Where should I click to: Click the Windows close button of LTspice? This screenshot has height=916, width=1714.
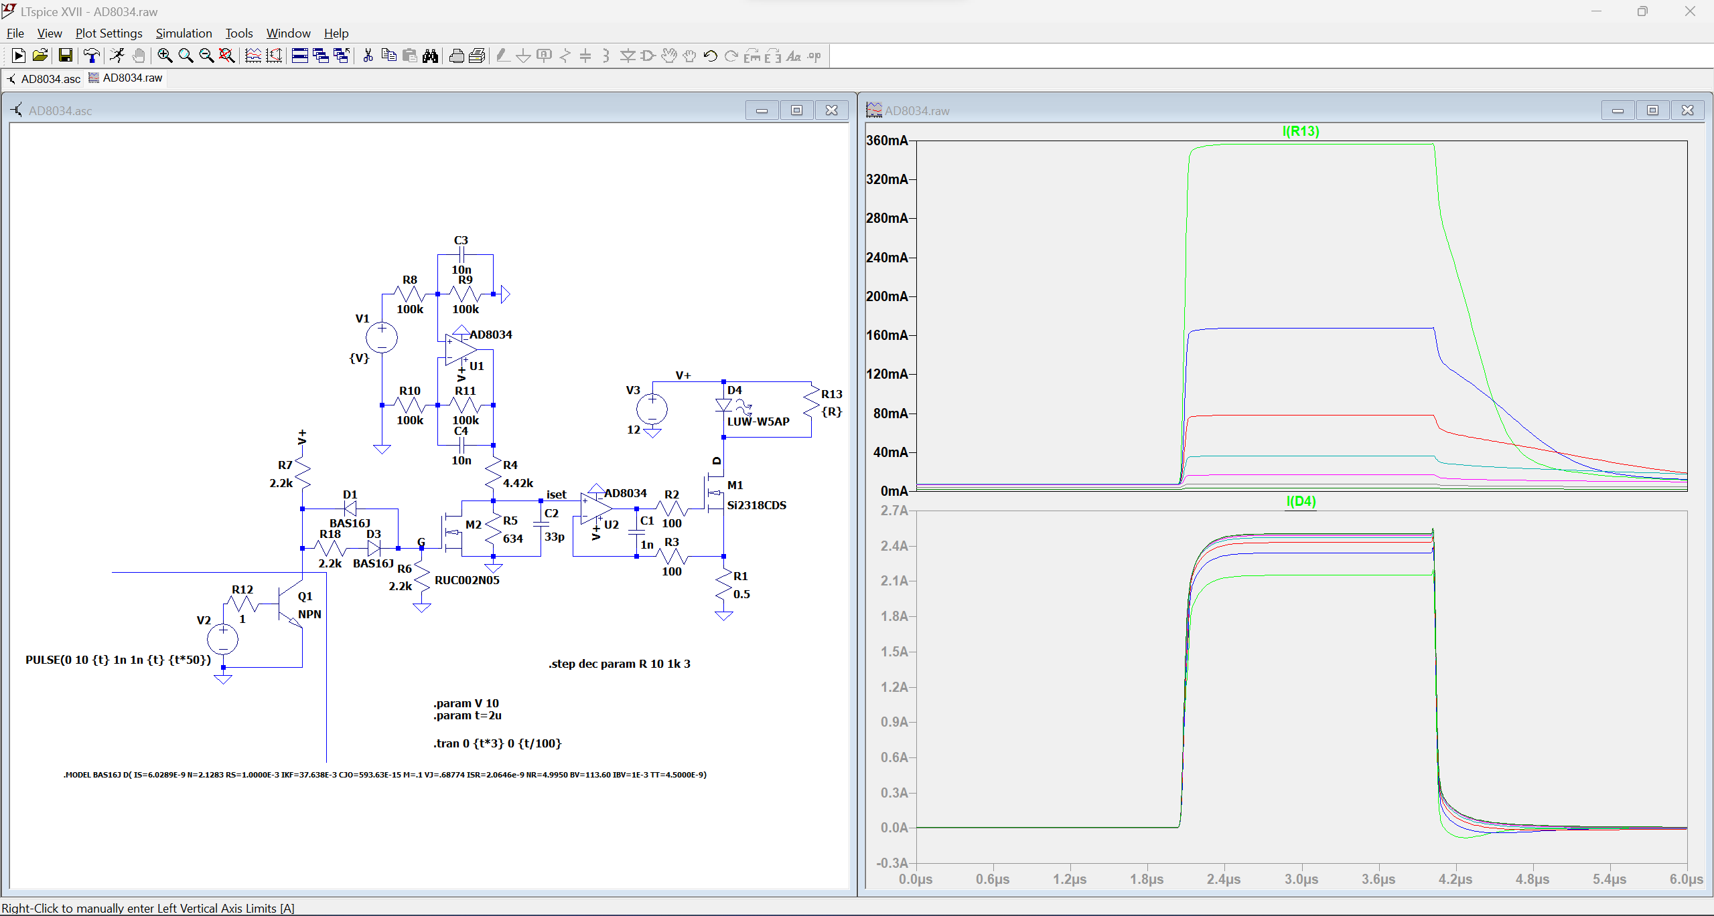click(x=1690, y=11)
